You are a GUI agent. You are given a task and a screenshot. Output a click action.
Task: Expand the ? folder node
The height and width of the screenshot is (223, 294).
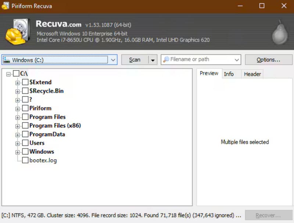click(x=17, y=100)
